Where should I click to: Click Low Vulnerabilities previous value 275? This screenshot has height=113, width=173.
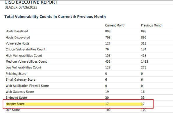[144, 68]
